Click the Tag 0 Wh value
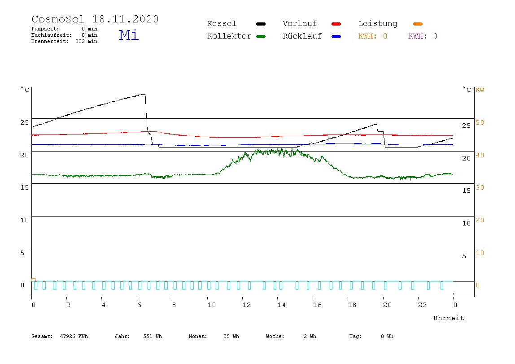515x364 pixels. point(371,336)
